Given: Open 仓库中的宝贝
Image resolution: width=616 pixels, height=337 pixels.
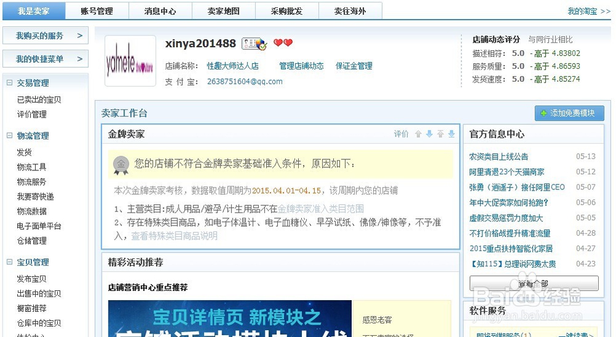Looking at the screenshot, I should pyautogui.click(x=39, y=323).
